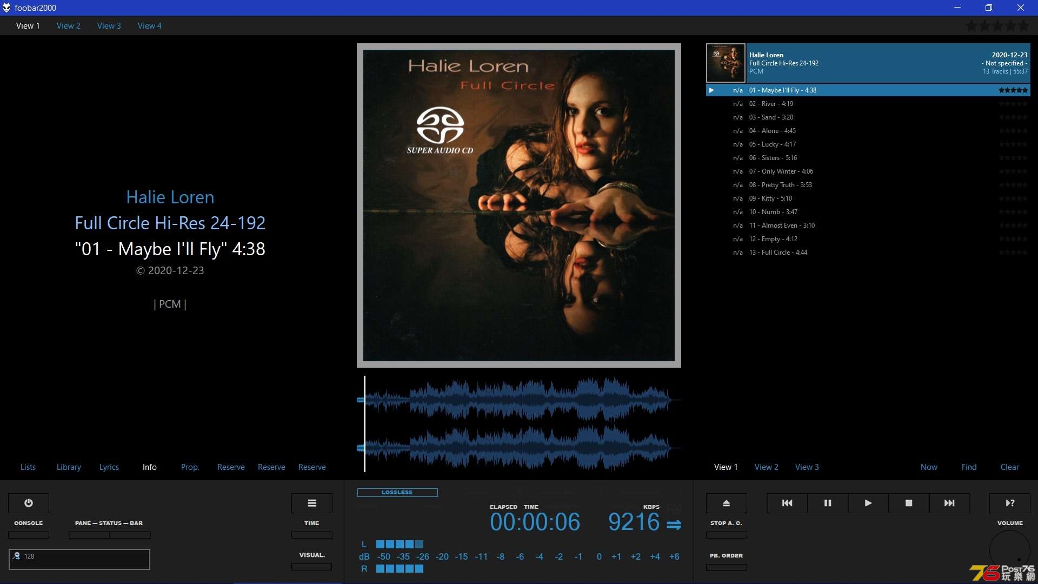Screen dimensions: 1038x584
Task: Click the play button
Action: tap(868, 503)
